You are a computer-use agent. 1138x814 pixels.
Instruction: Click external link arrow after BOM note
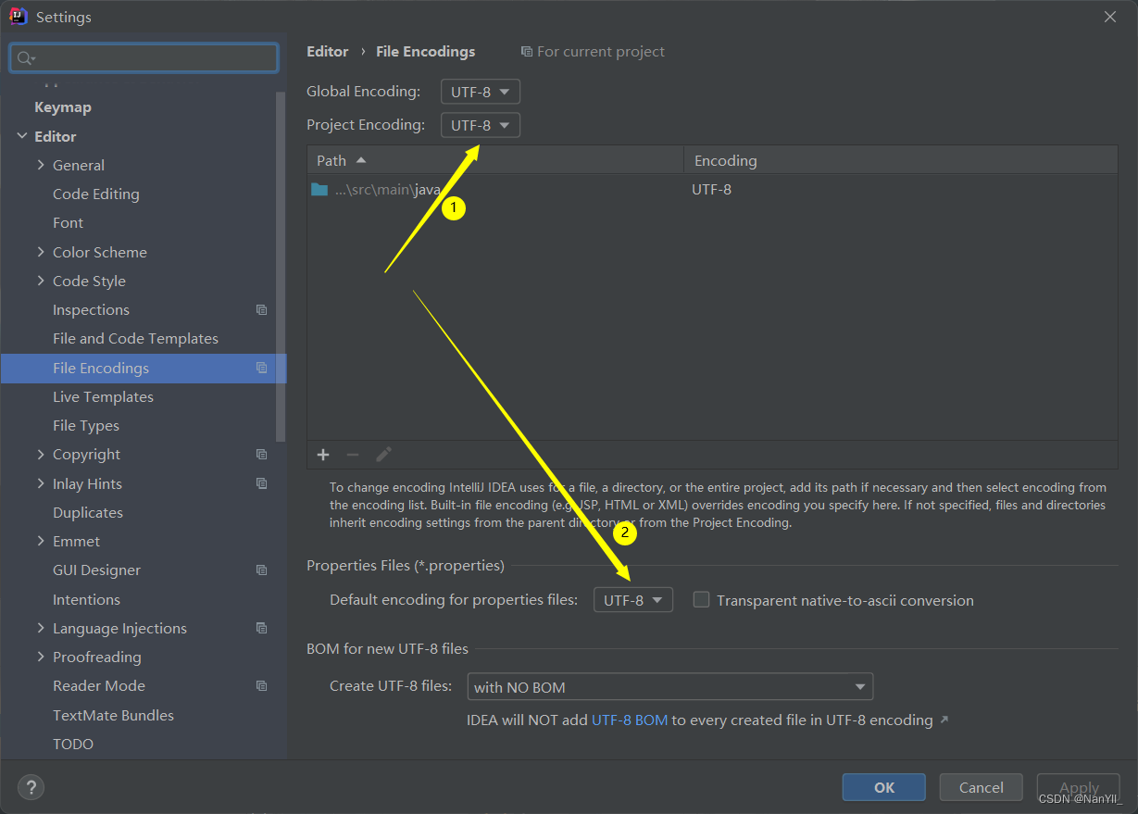(944, 720)
